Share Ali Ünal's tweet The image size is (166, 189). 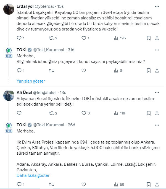coord(157,113)
